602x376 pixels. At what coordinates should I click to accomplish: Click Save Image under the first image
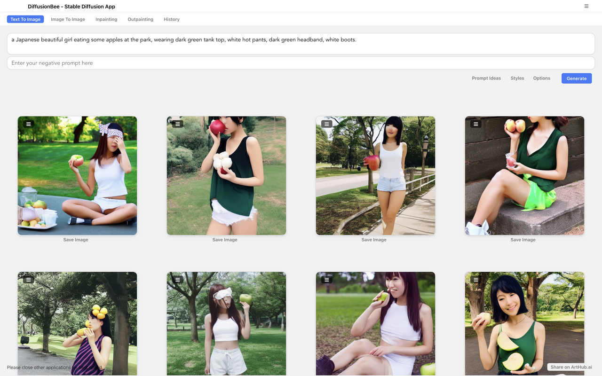[x=76, y=240]
